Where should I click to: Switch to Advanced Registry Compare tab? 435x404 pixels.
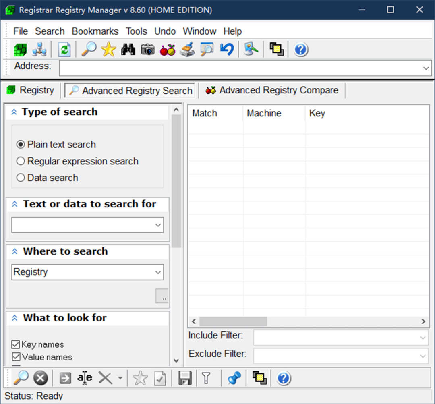[273, 90]
